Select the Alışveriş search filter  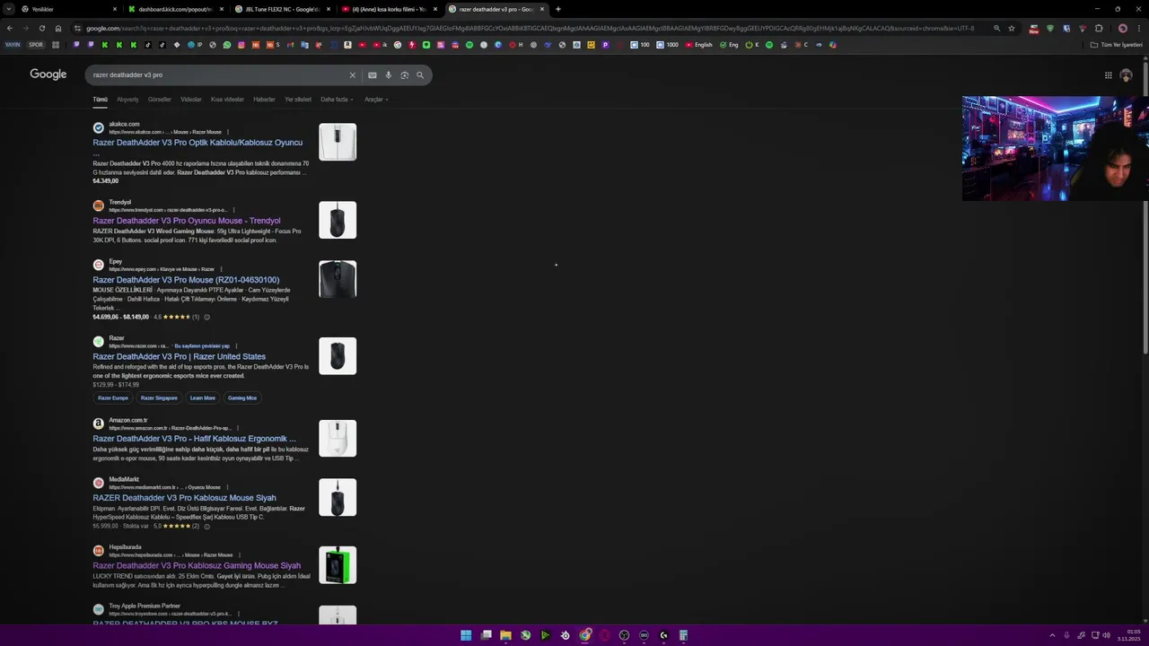pyautogui.click(x=127, y=100)
